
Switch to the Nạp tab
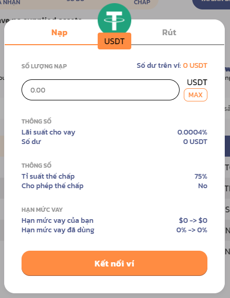click(59, 33)
